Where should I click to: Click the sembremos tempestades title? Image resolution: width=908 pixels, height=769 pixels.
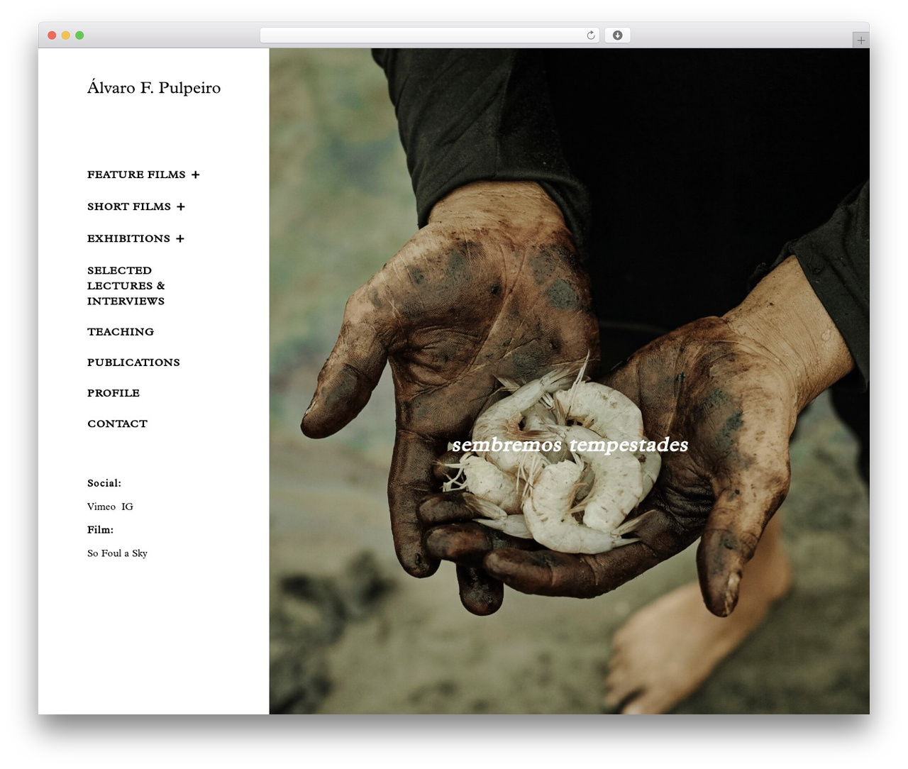570,445
